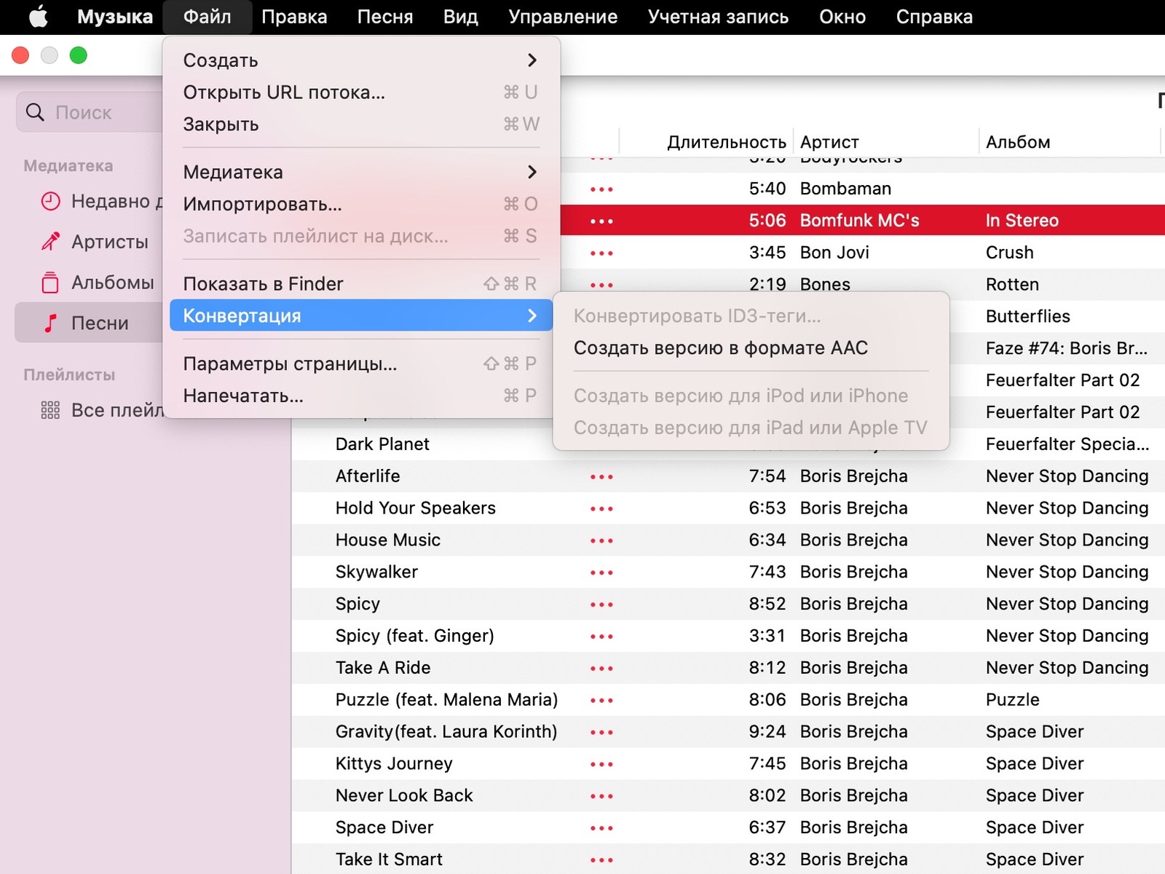Open more options dots for Bon Jovi row

pyautogui.click(x=601, y=253)
